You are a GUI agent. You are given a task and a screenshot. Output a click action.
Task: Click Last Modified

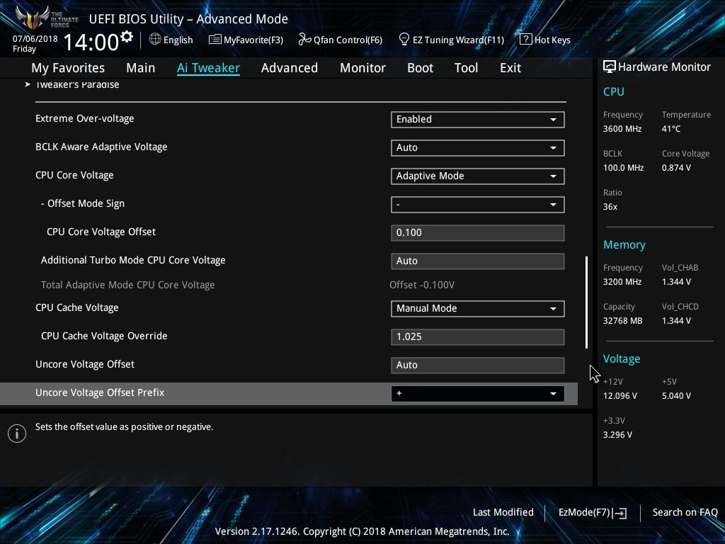503,513
